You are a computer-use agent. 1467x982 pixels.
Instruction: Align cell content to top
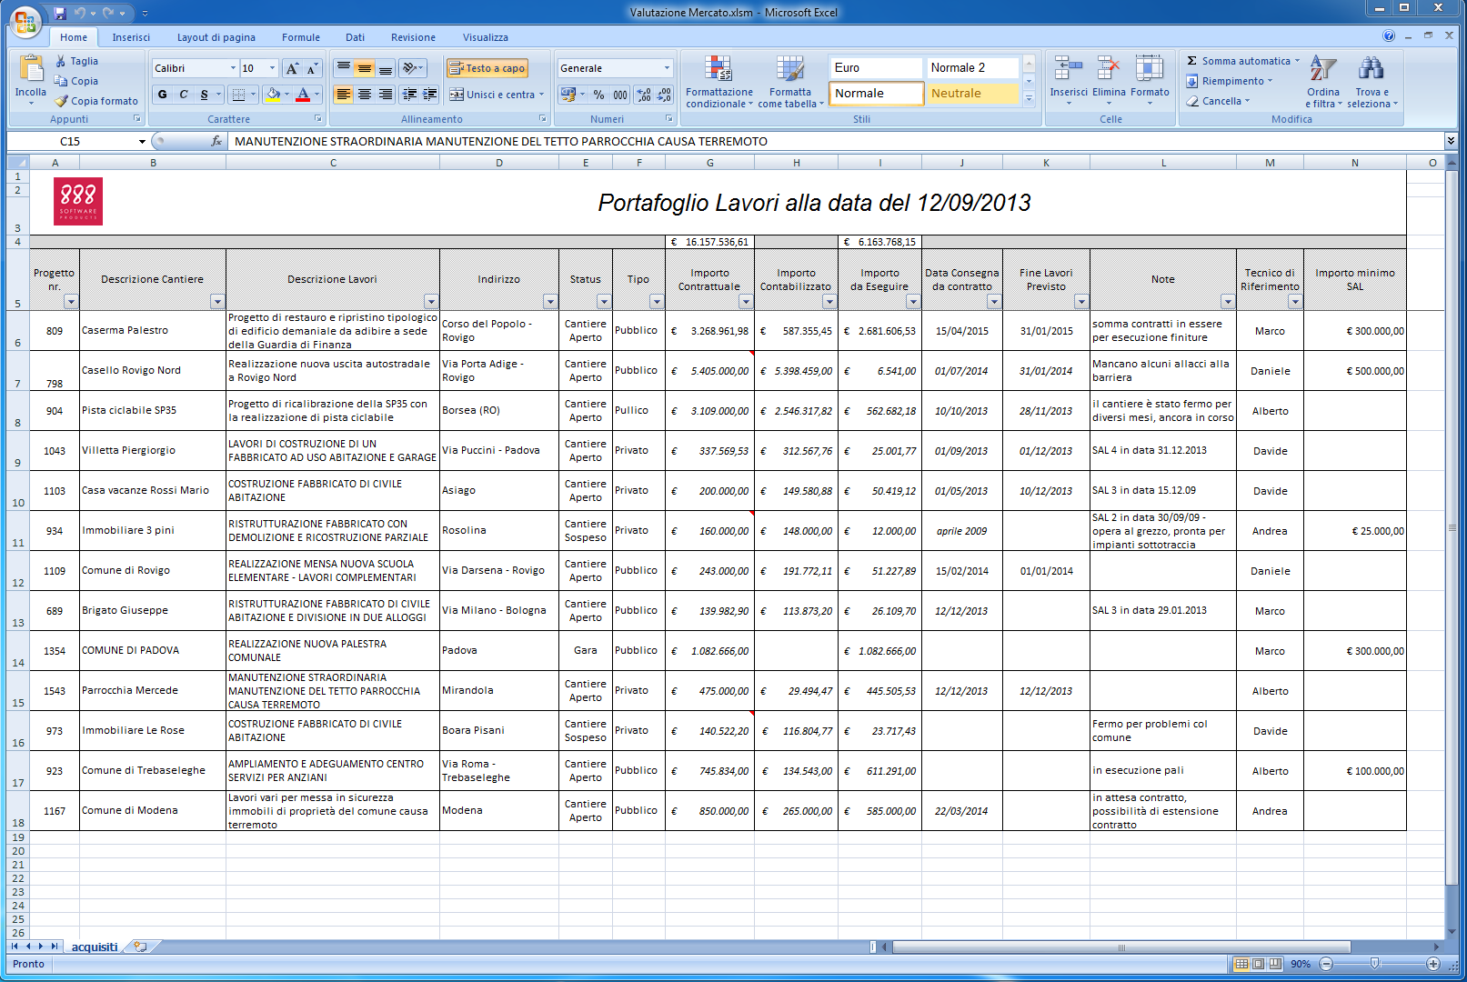(x=344, y=68)
